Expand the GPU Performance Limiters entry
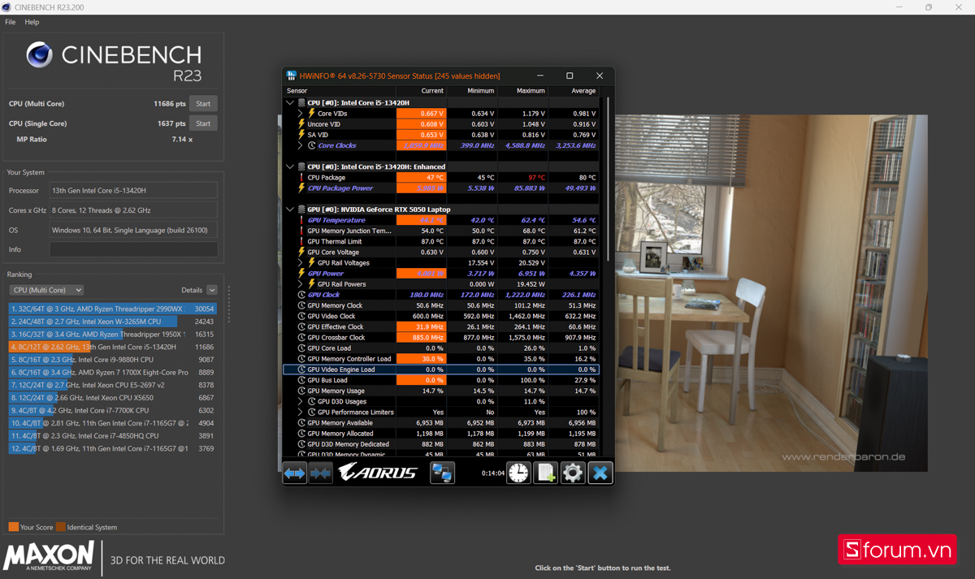Image resolution: width=975 pixels, height=579 pixels. tap(301, 412)
